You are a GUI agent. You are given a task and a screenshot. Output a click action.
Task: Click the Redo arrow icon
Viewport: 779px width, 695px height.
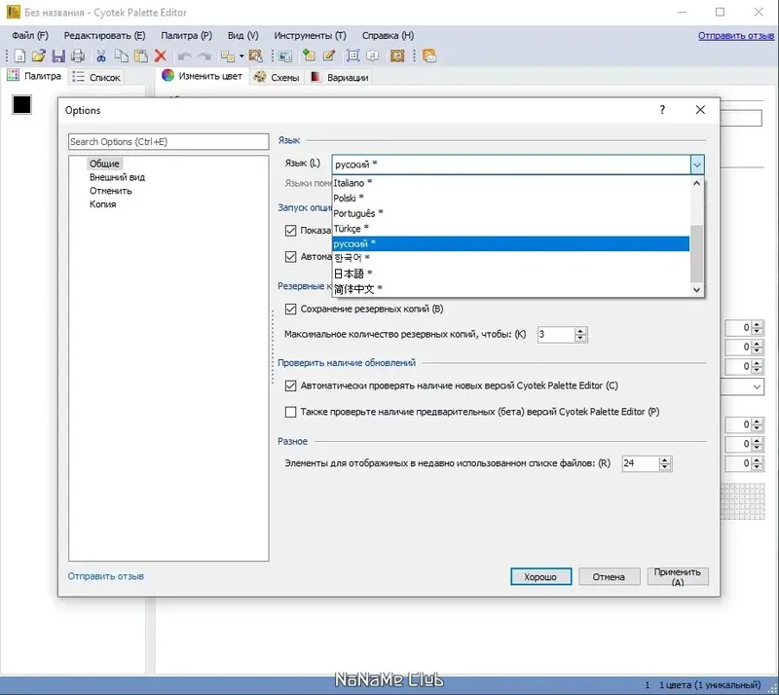[204, 56]
